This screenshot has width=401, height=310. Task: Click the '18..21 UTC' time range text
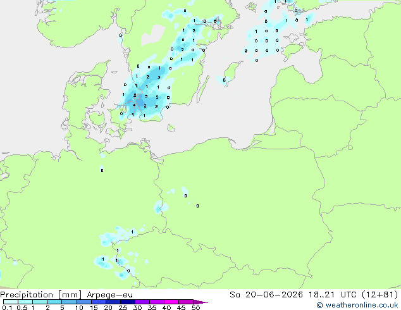coord(332,295)
